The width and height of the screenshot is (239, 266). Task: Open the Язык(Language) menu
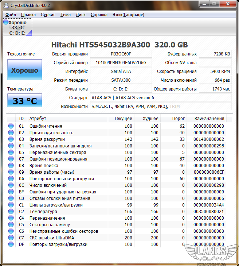click(x=128, y=15)
